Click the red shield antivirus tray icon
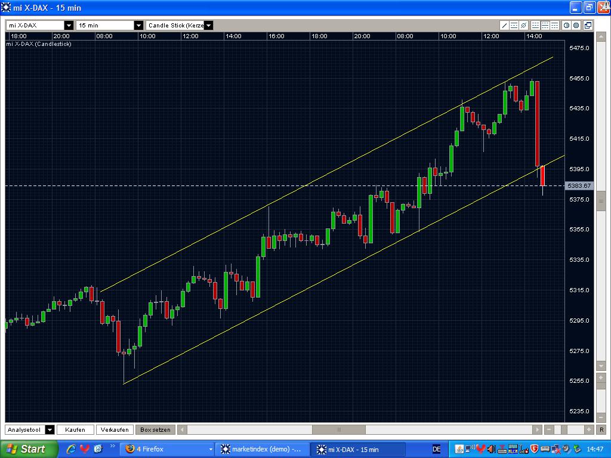This screenshot has width=611, height=458. 534,449
